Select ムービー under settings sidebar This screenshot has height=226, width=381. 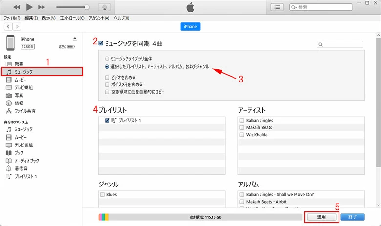coord(21,80)
